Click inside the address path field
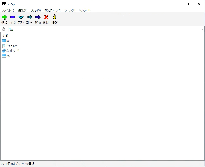205x167 pixels. (101, 29)
